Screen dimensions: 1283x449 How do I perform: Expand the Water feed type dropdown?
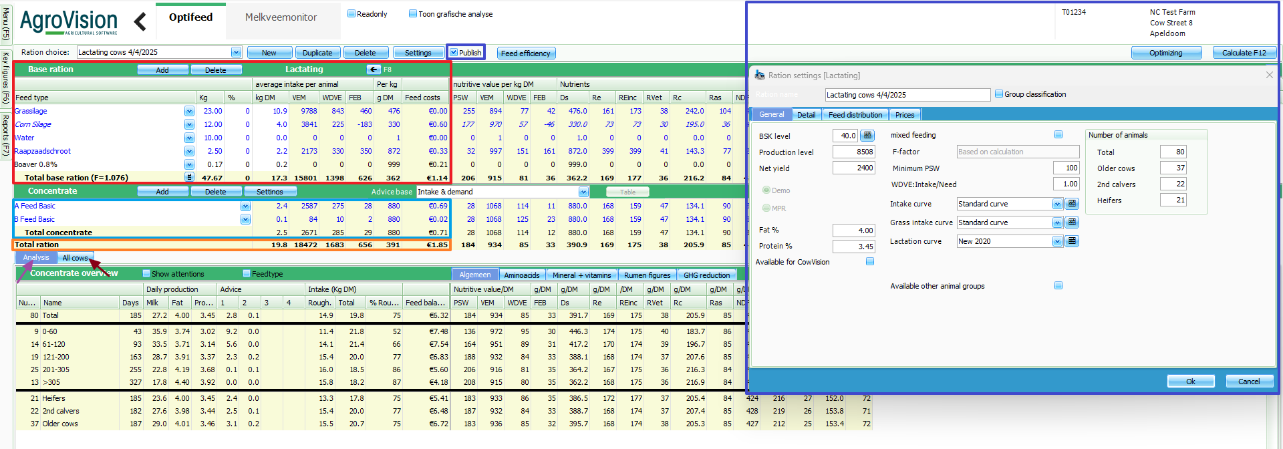(189, 138)
